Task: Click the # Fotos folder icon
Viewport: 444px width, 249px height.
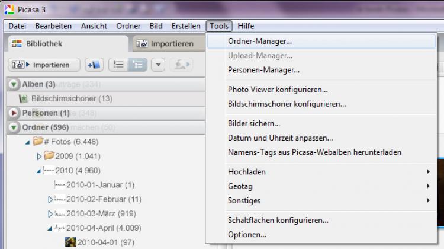Action: (x=38, y=142)
